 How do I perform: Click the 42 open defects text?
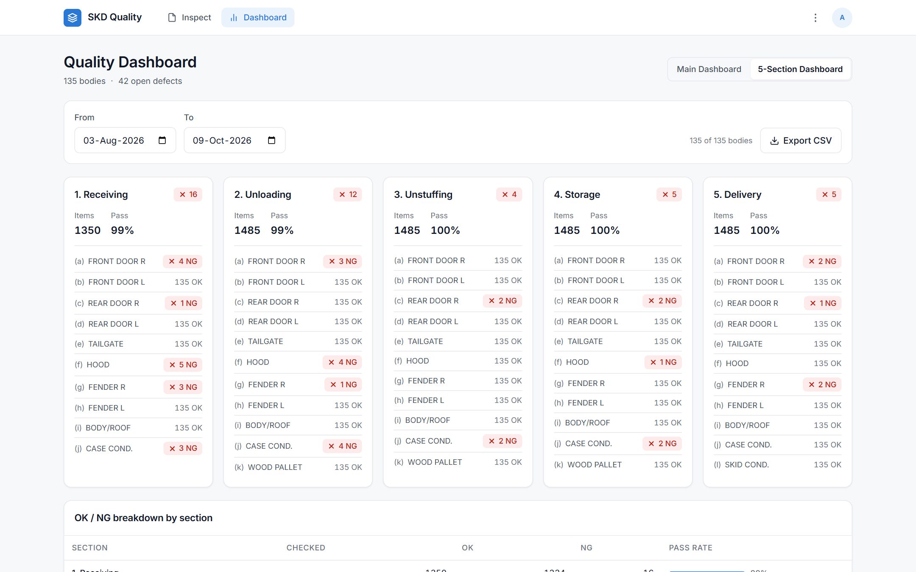point(150,81)
